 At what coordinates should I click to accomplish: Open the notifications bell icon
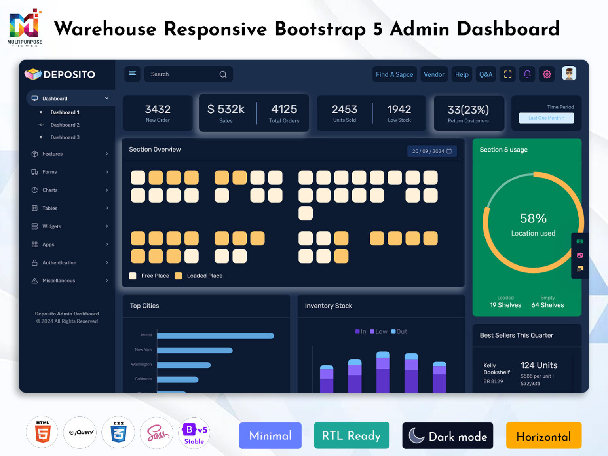click(527, 74)
